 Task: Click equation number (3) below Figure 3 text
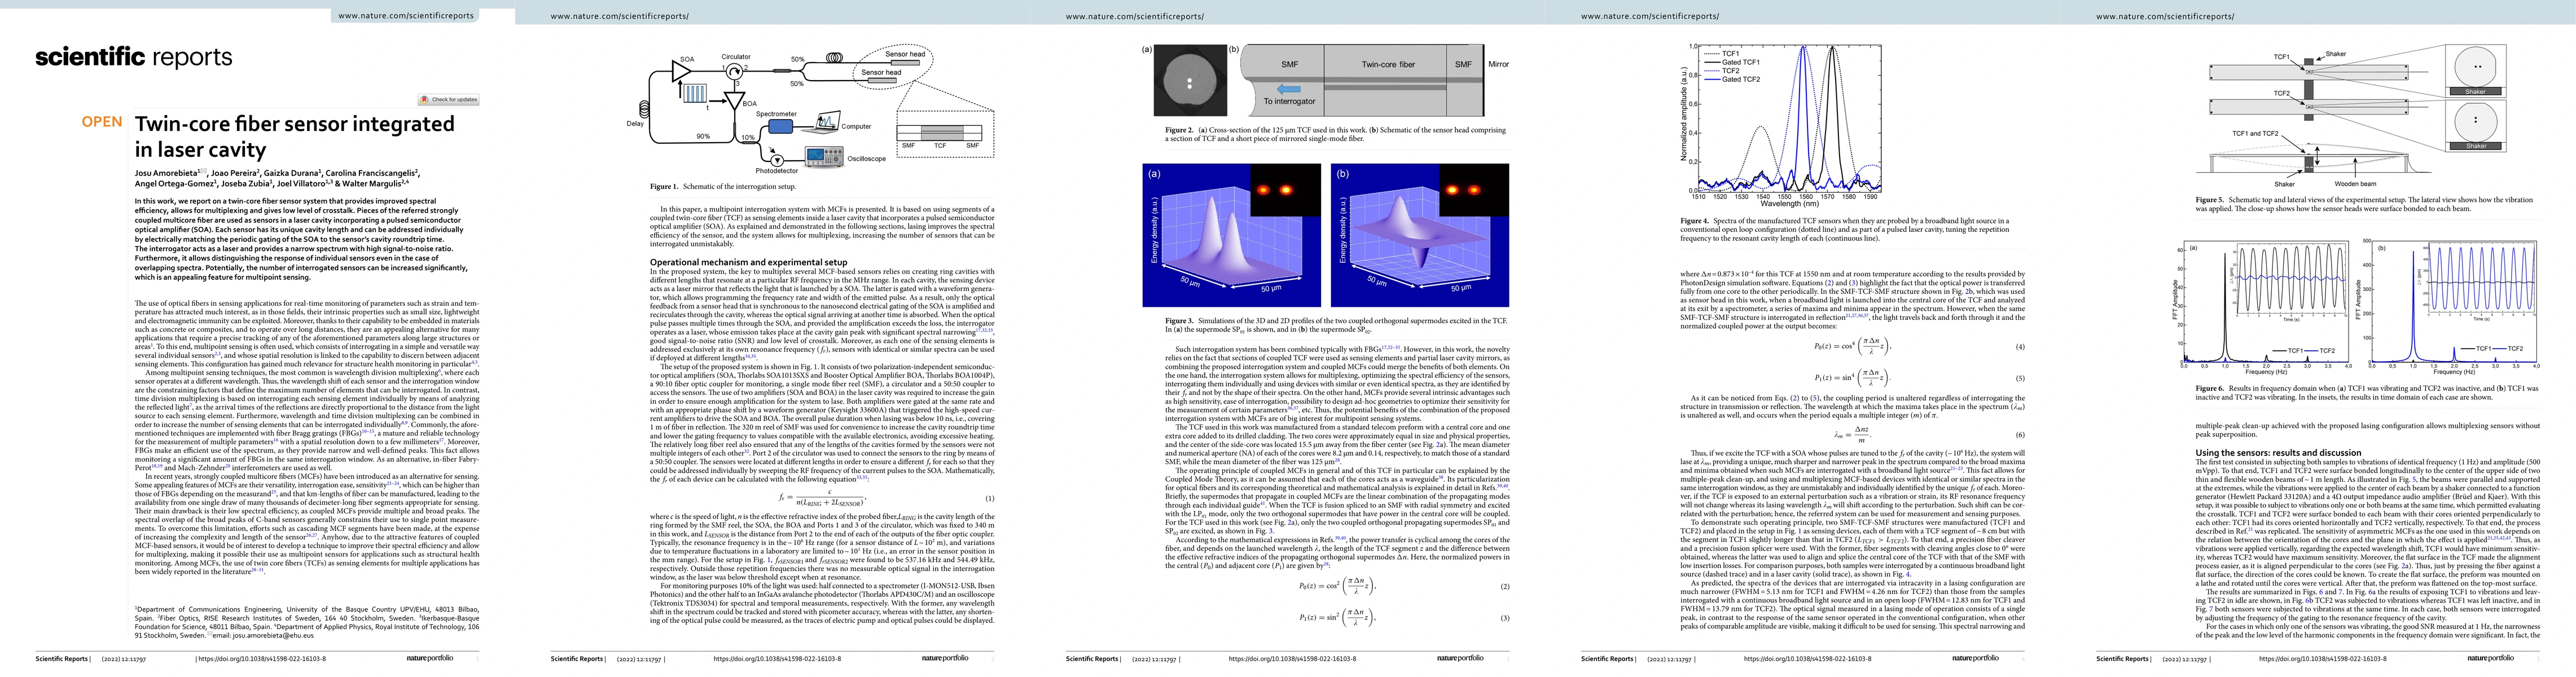[x=1505, y=618]
